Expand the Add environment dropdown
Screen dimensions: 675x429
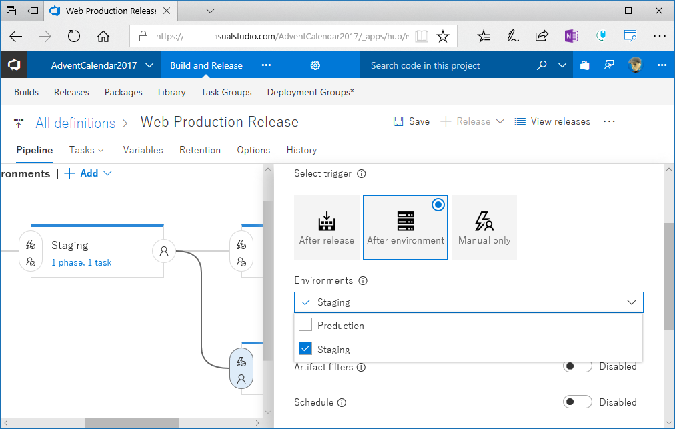click(107, 173)
